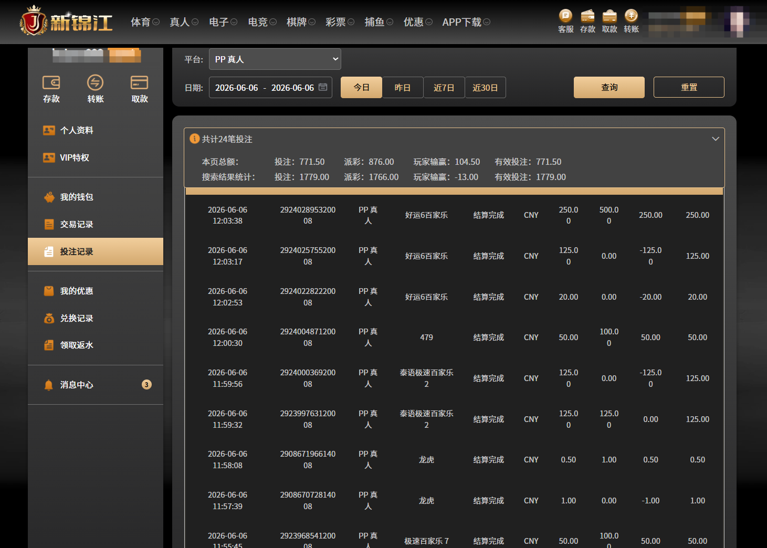
Task: Click the 重置 reset button
Action: (689, 87)
